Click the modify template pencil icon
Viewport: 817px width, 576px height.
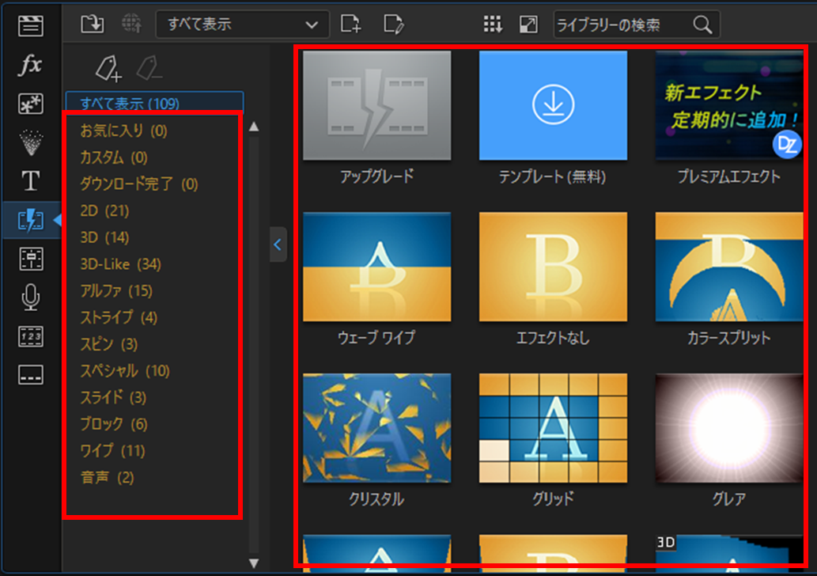pyautogui.click(x=393, y=24)
